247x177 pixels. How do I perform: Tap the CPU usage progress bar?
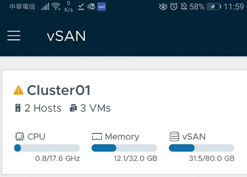47,148
